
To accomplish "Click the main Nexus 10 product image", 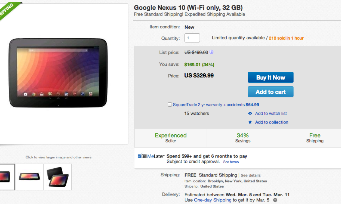I will (58, 73).
